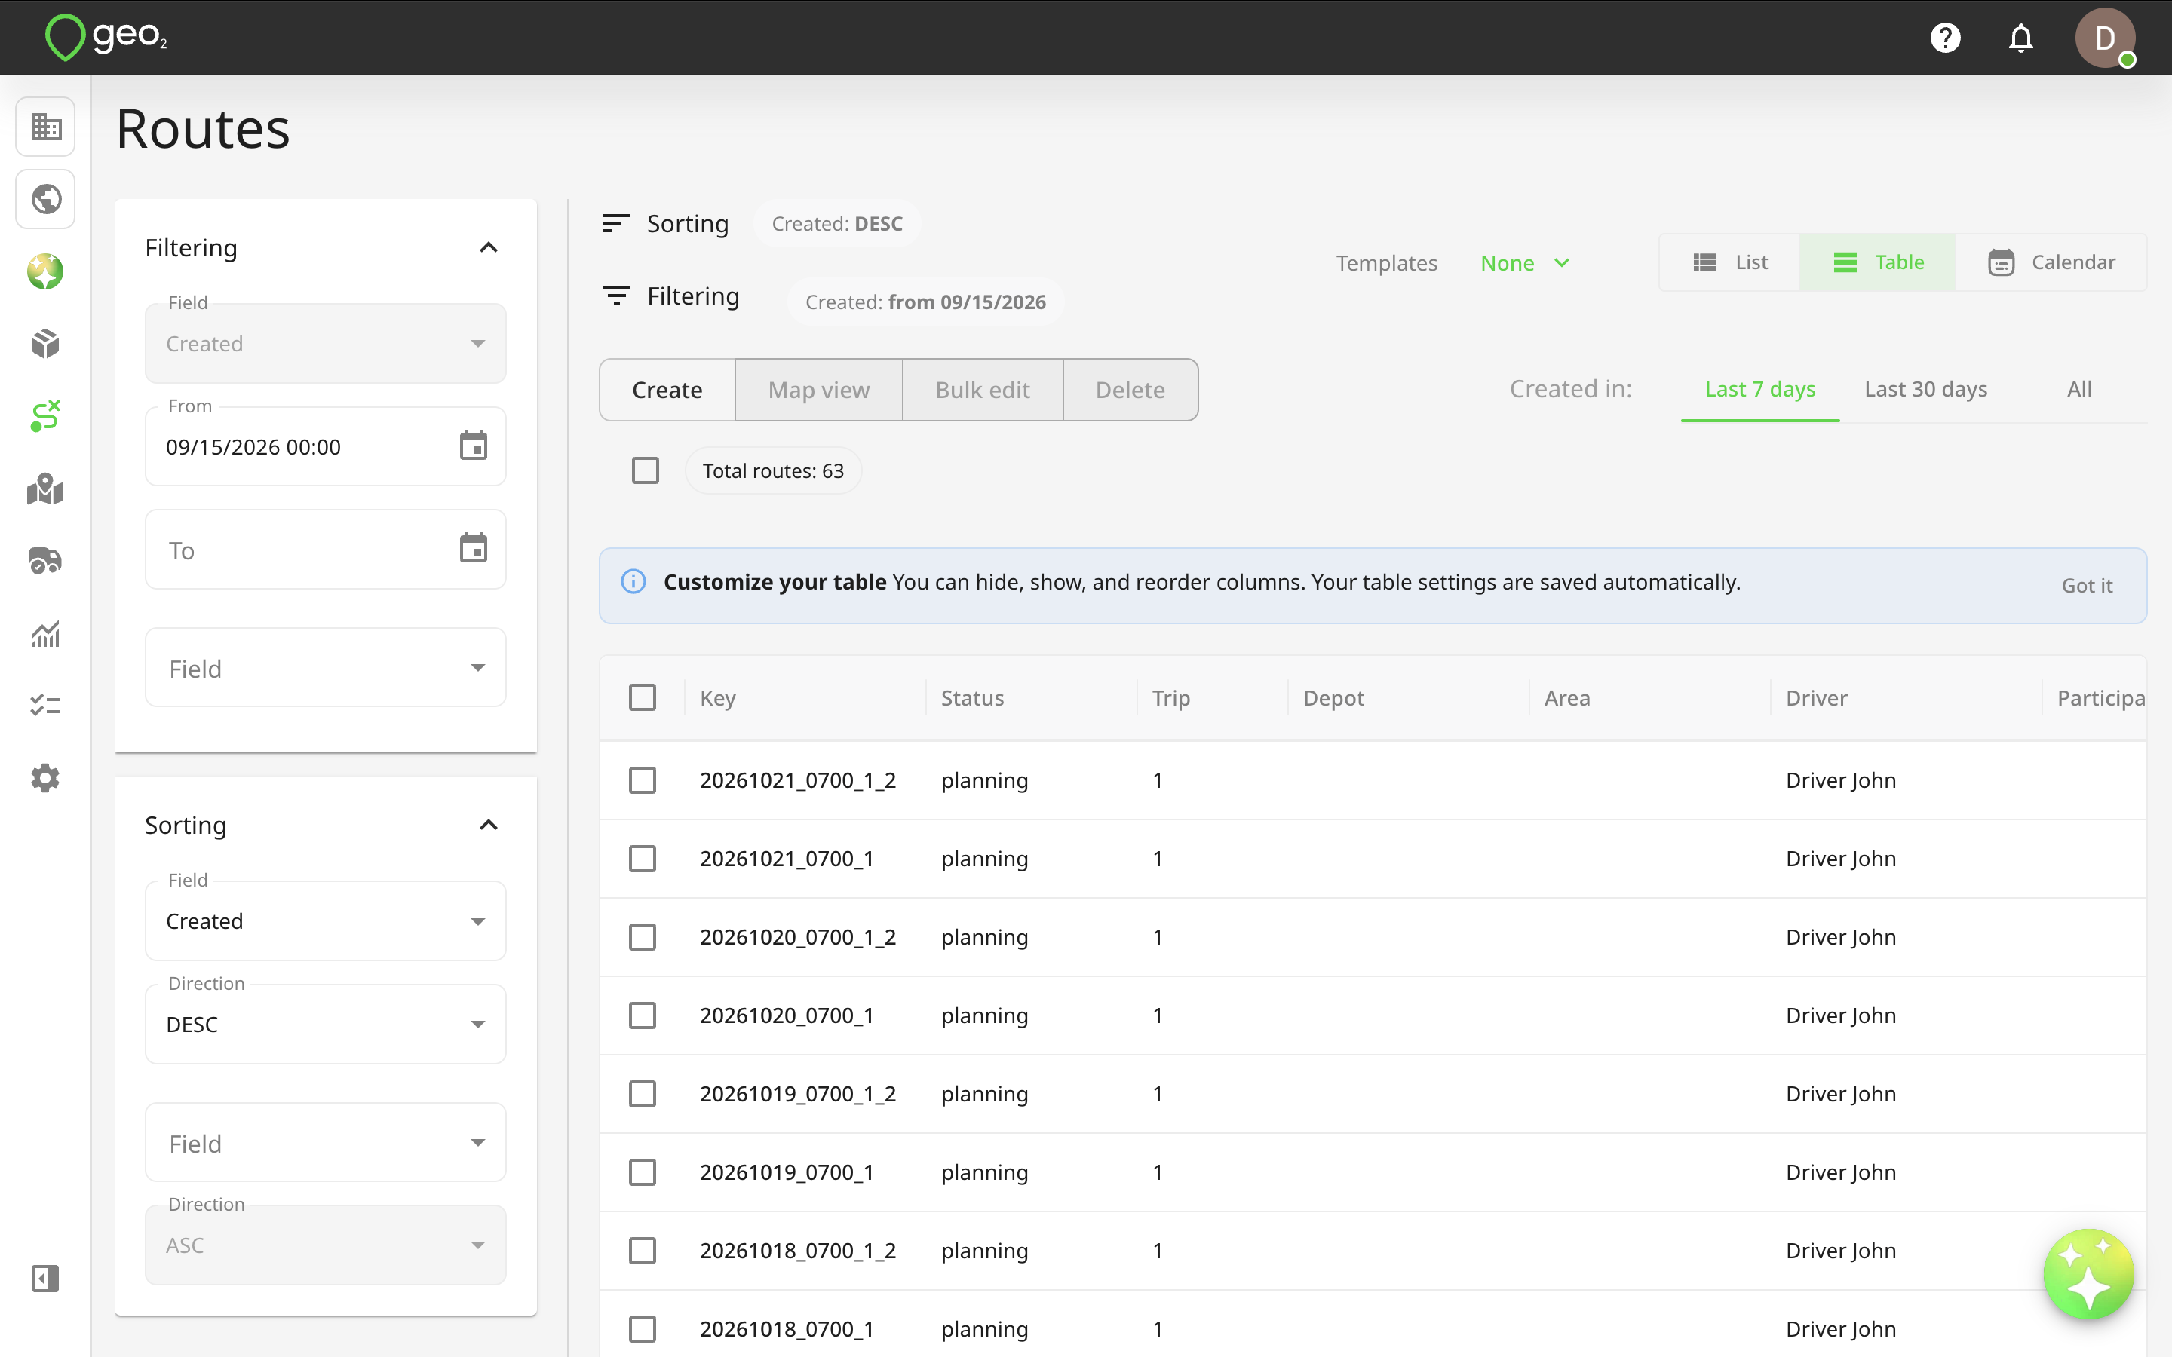
Task: Open the analytics chart sidebar icon
Action: point(46,633)
